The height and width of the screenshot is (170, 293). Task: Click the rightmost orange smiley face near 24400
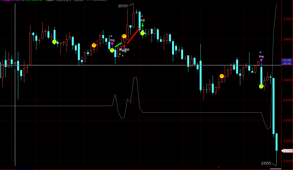pos(222,76)
